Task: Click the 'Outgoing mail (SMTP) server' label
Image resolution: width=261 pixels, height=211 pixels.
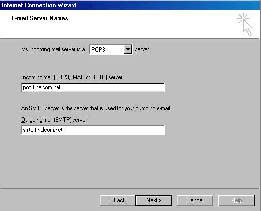Action: point(55,120)
